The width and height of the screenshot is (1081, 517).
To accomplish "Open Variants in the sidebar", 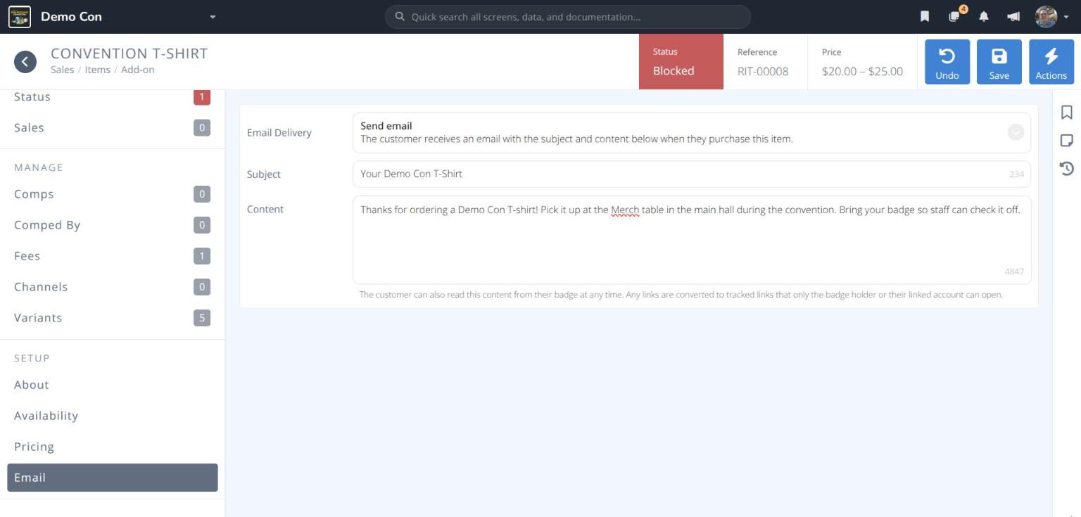I will click(113, 318).
